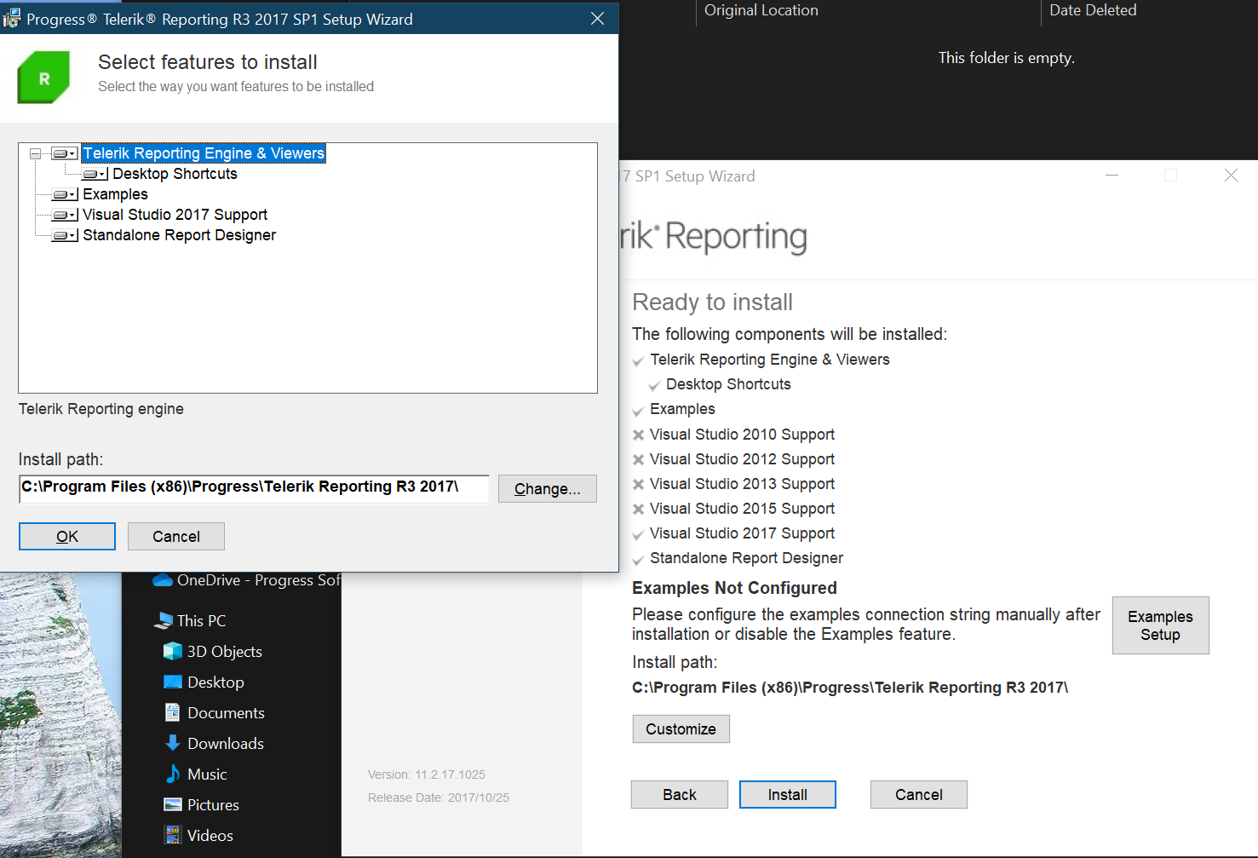Start installation with the Install button

coord(788,794)
